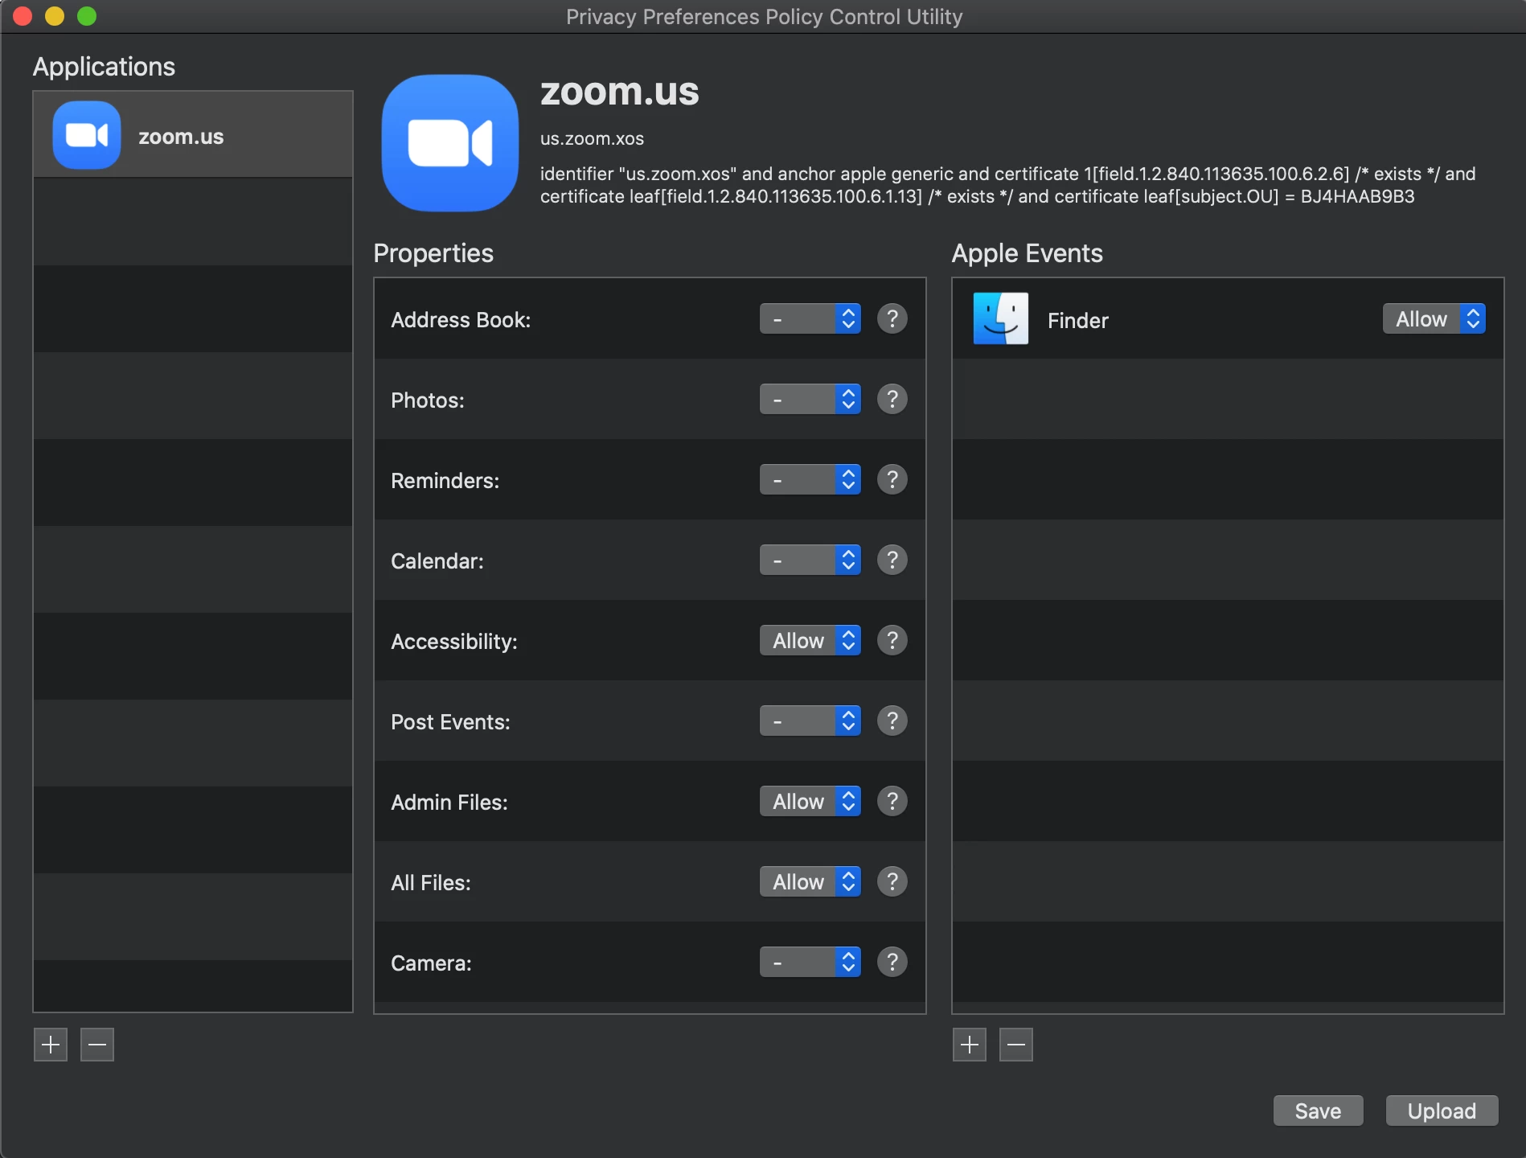Change the Admin Files Allow dropdown
The width and height of the screenshot is (1526, 1158).
(810, 802)
